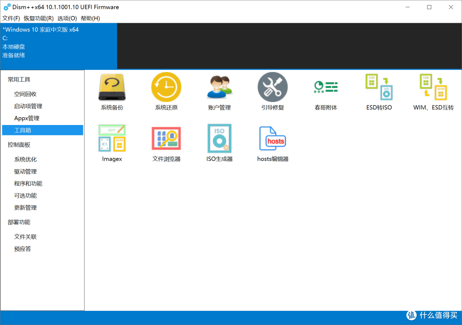Click the 引导修复 boot repair icon
Viewport: 462px width, 325px height.
coord(272,87)
